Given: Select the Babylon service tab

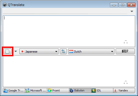Looking at the screenshot, I should tap(80, 90).
